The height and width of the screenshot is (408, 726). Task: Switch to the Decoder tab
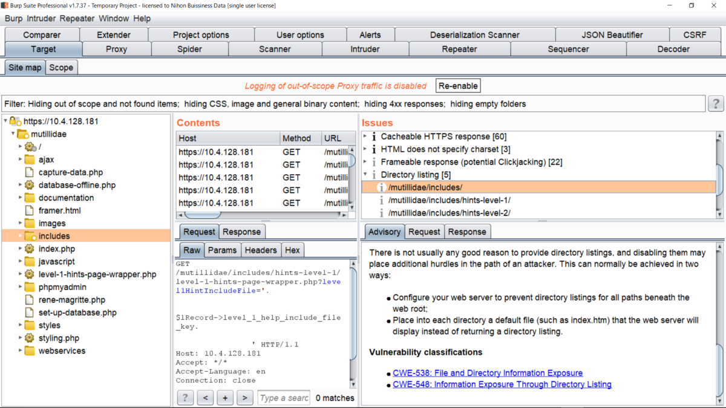pyautogui.click(x=673, y=49)
